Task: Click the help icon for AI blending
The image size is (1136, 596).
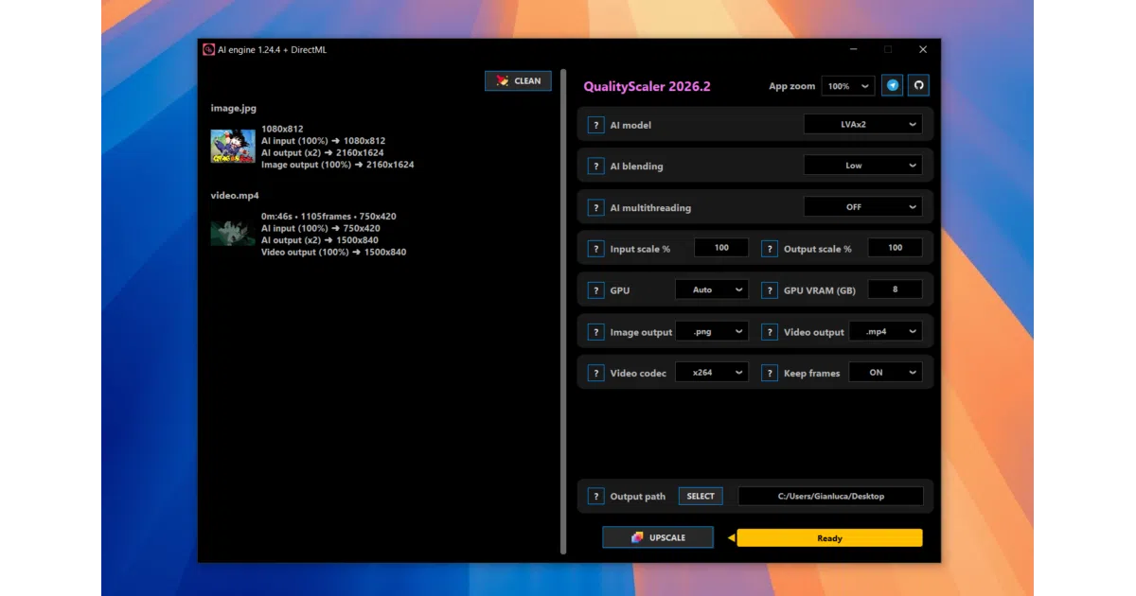Action: point(595,167)
